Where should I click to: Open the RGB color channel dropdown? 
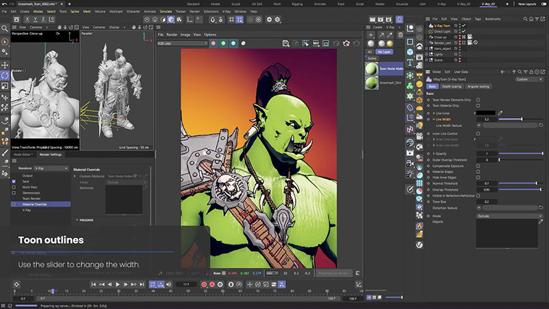(x=183, y=43)
